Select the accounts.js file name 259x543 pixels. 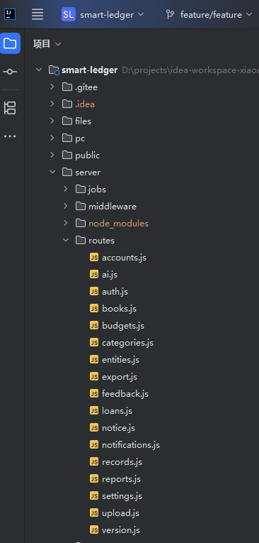point(124,258)
